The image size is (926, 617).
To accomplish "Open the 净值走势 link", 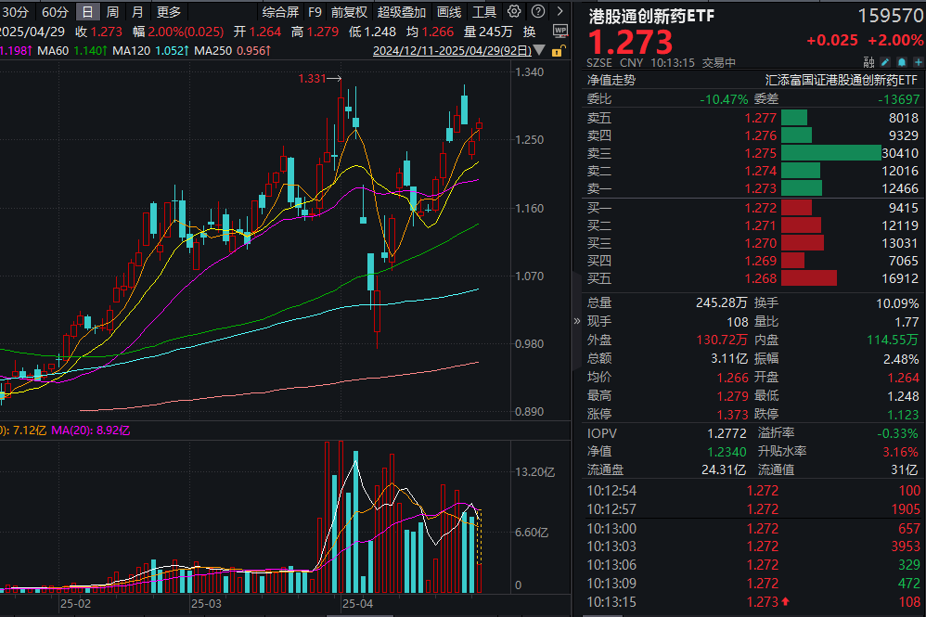I will 611,81.
